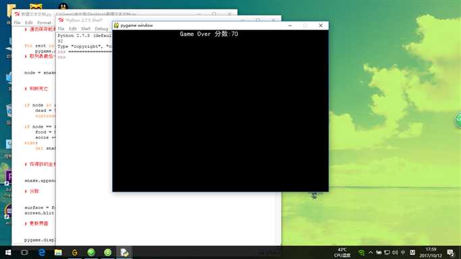
Task: Open the taskbar clock showing 17:59
Action: (431, 252)
